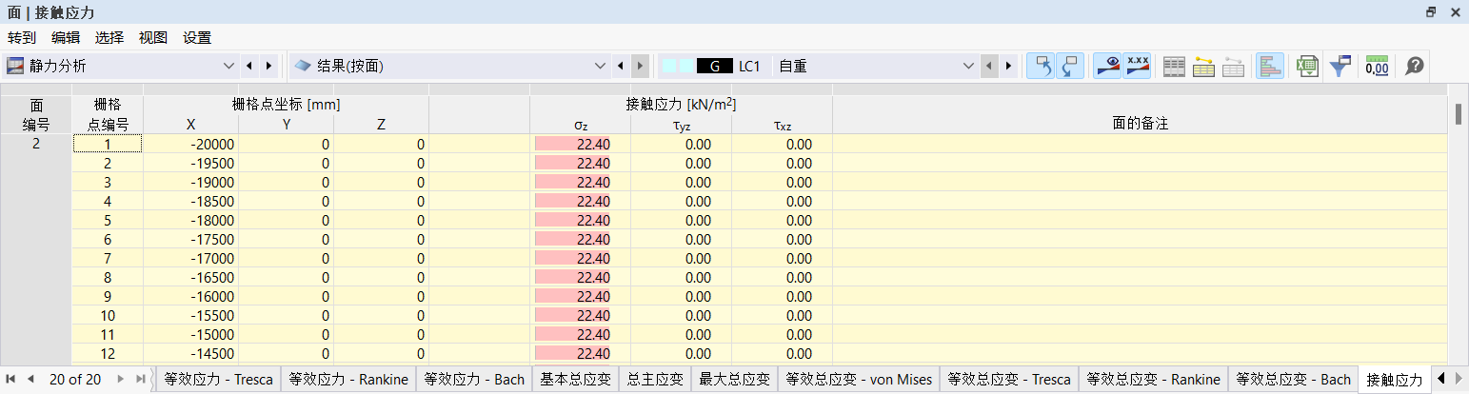Select grid point number 10 row
The height and width of the screenshot is (394, 1469).
(108, 315)
